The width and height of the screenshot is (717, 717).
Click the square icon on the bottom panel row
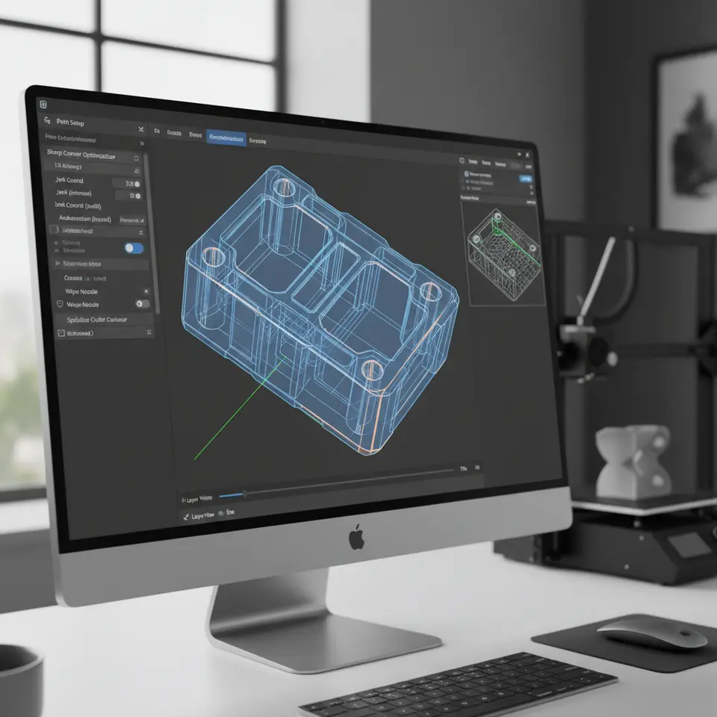[60, 333]
